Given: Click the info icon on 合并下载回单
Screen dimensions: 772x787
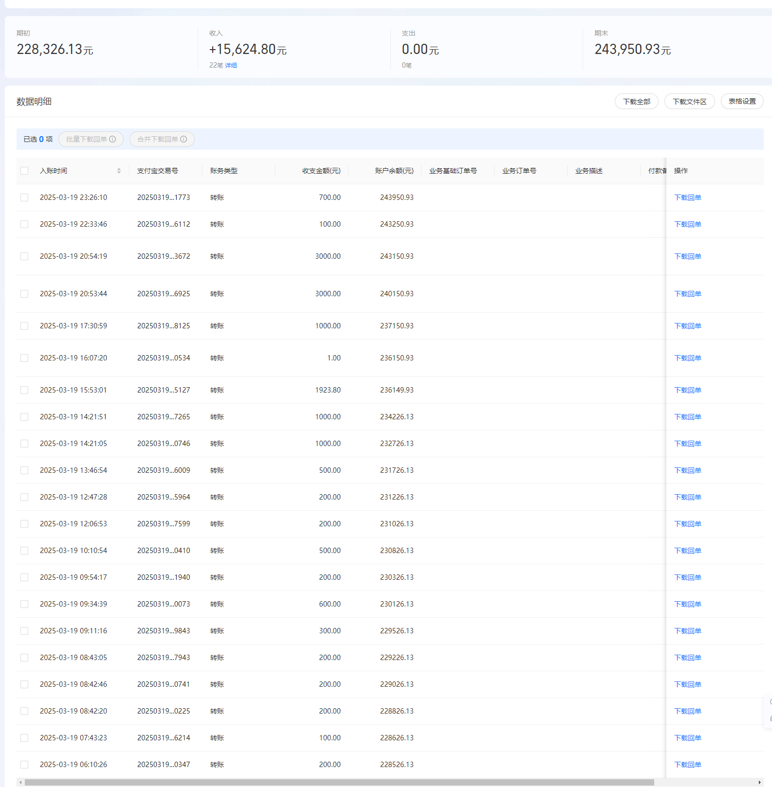Looking at the screenshot, I should [x=184, y=139].
